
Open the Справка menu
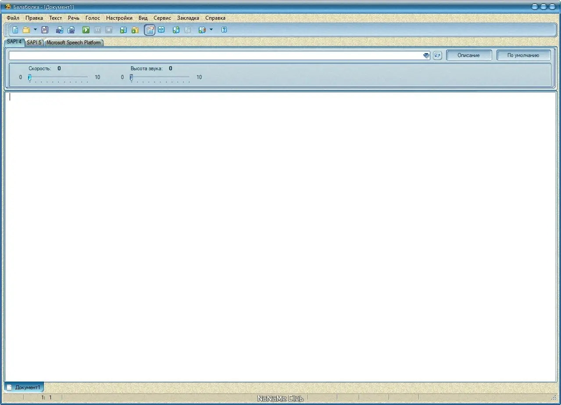pos(215,18)
